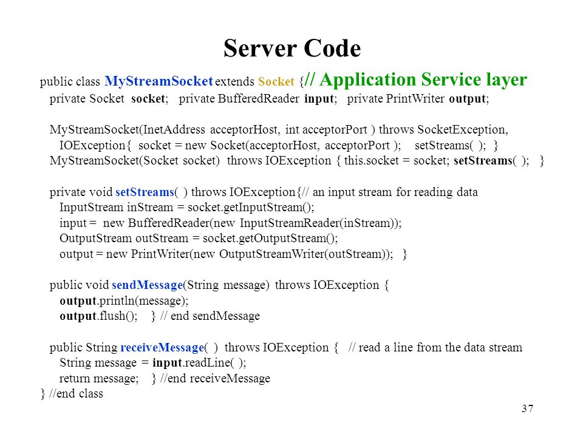
Task: Click the line 'output = new PrintWriter(...)'
Action: click(226, 254)
